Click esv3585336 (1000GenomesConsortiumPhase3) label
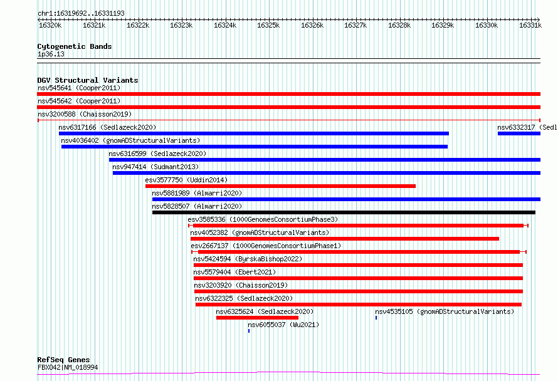The height and width of the screenshot is (381, 558). click(x=263, y=219)
